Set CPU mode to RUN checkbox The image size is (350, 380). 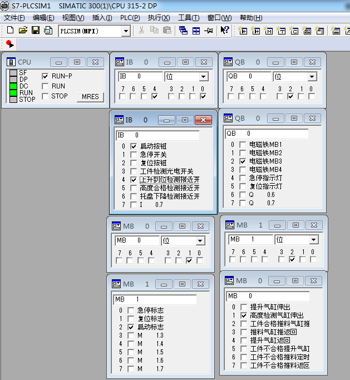coord(45,86)
